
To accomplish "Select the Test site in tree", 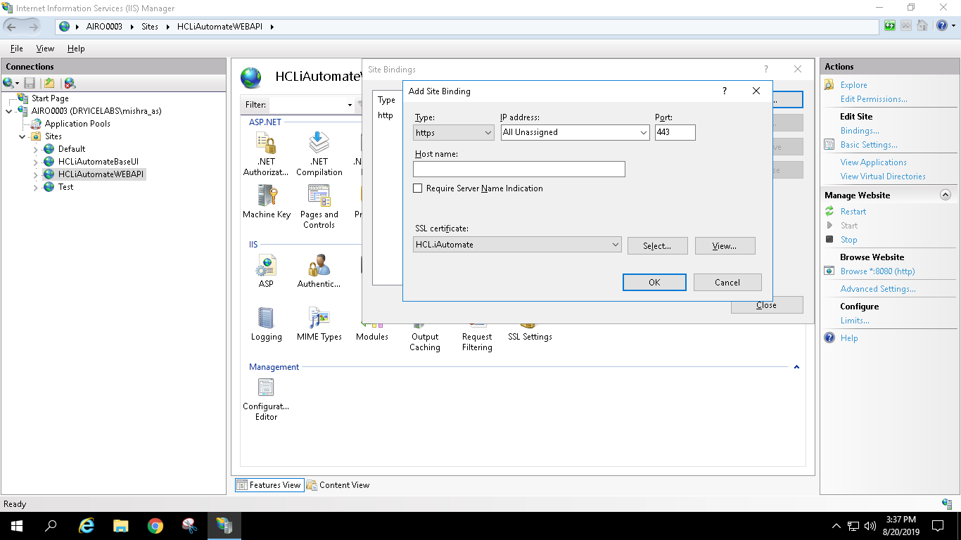I will pos(65,187).
